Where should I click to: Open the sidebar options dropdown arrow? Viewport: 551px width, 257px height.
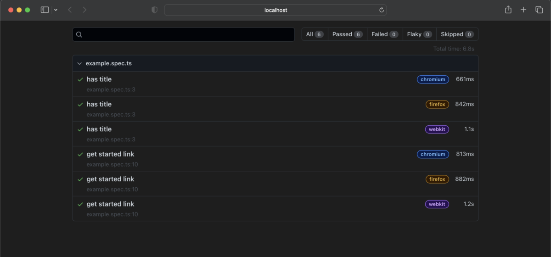click(x=56, y=10)
